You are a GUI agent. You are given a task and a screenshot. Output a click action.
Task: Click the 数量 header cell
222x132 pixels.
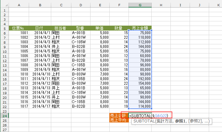coord(119,28)
